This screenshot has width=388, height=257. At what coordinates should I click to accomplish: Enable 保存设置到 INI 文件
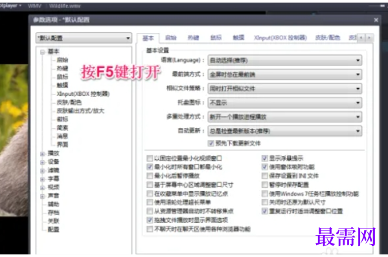point(265,176)
